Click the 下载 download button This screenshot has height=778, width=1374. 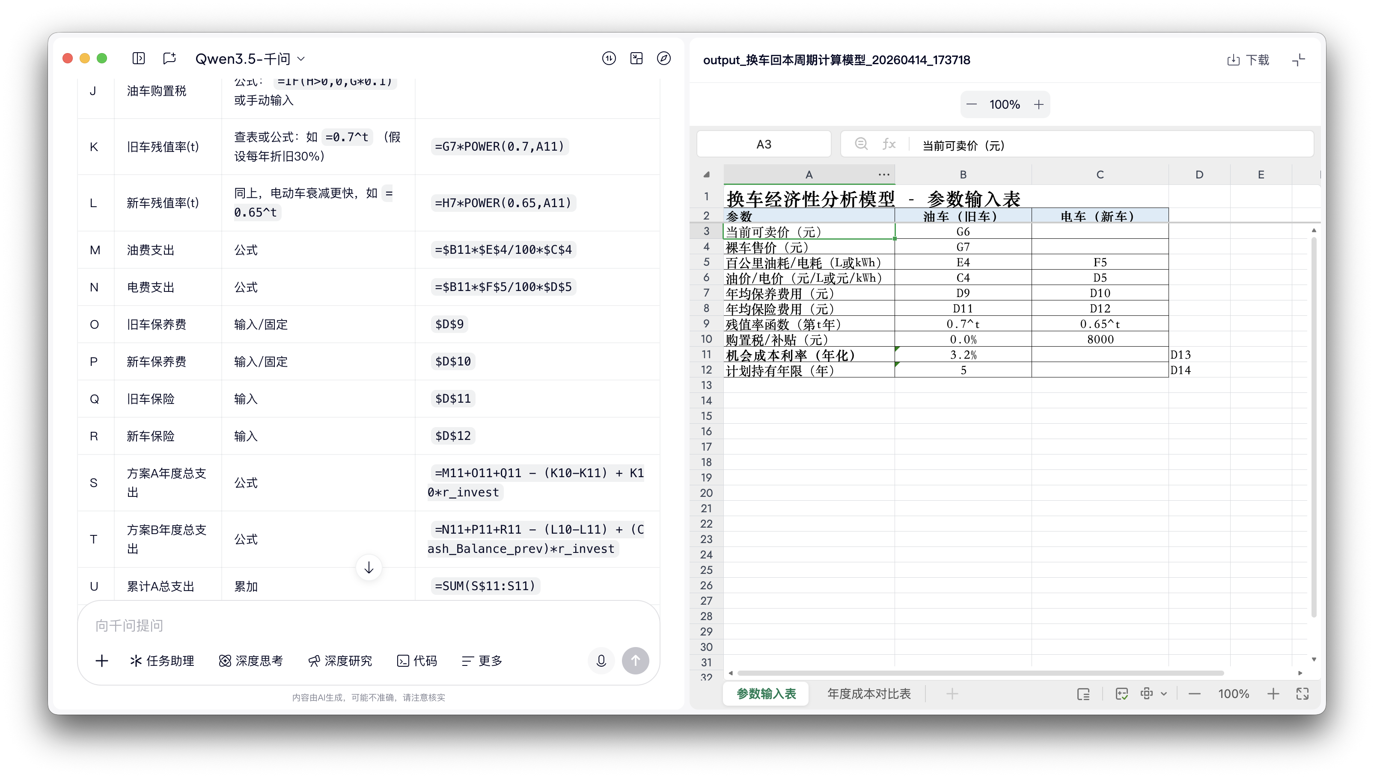[x=1248, y=60]
